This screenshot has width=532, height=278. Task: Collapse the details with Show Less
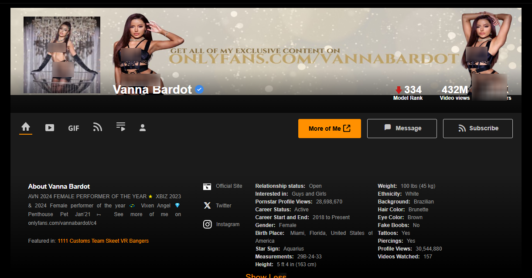266,275
